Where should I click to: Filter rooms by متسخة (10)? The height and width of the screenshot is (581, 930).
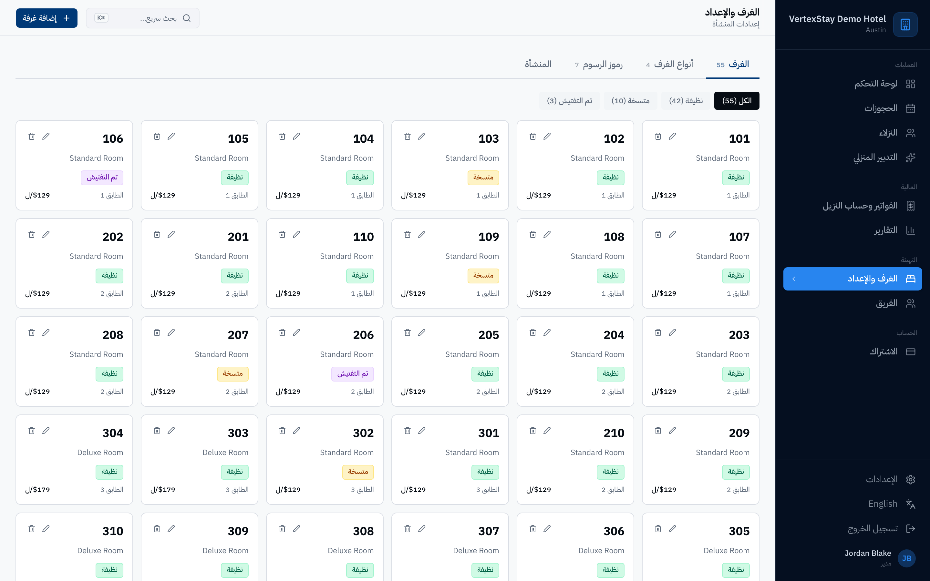tap(630, 101)
